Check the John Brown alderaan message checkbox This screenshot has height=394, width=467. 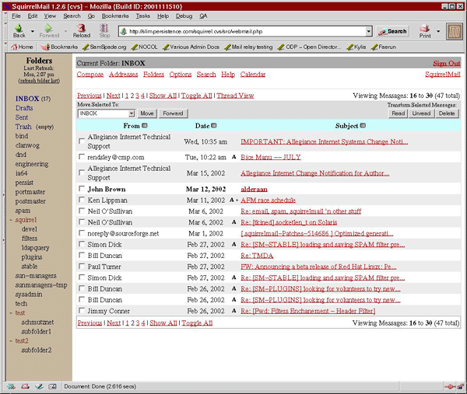pos(81,189)
